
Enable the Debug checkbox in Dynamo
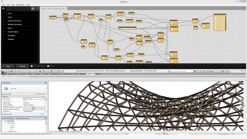48,66
